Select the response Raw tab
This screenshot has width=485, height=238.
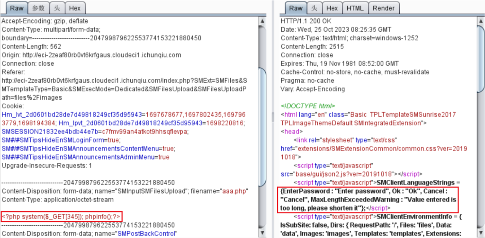pos(296,8)
